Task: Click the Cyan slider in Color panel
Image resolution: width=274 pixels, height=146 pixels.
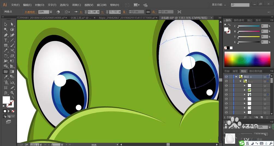Action: pyautogui.click(x=249, y=26)
